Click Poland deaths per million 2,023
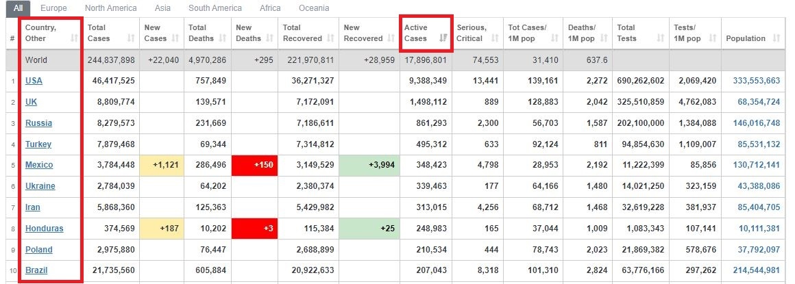Image resolution: width=795 pixels, height=284 pixels. pos(597,250)
